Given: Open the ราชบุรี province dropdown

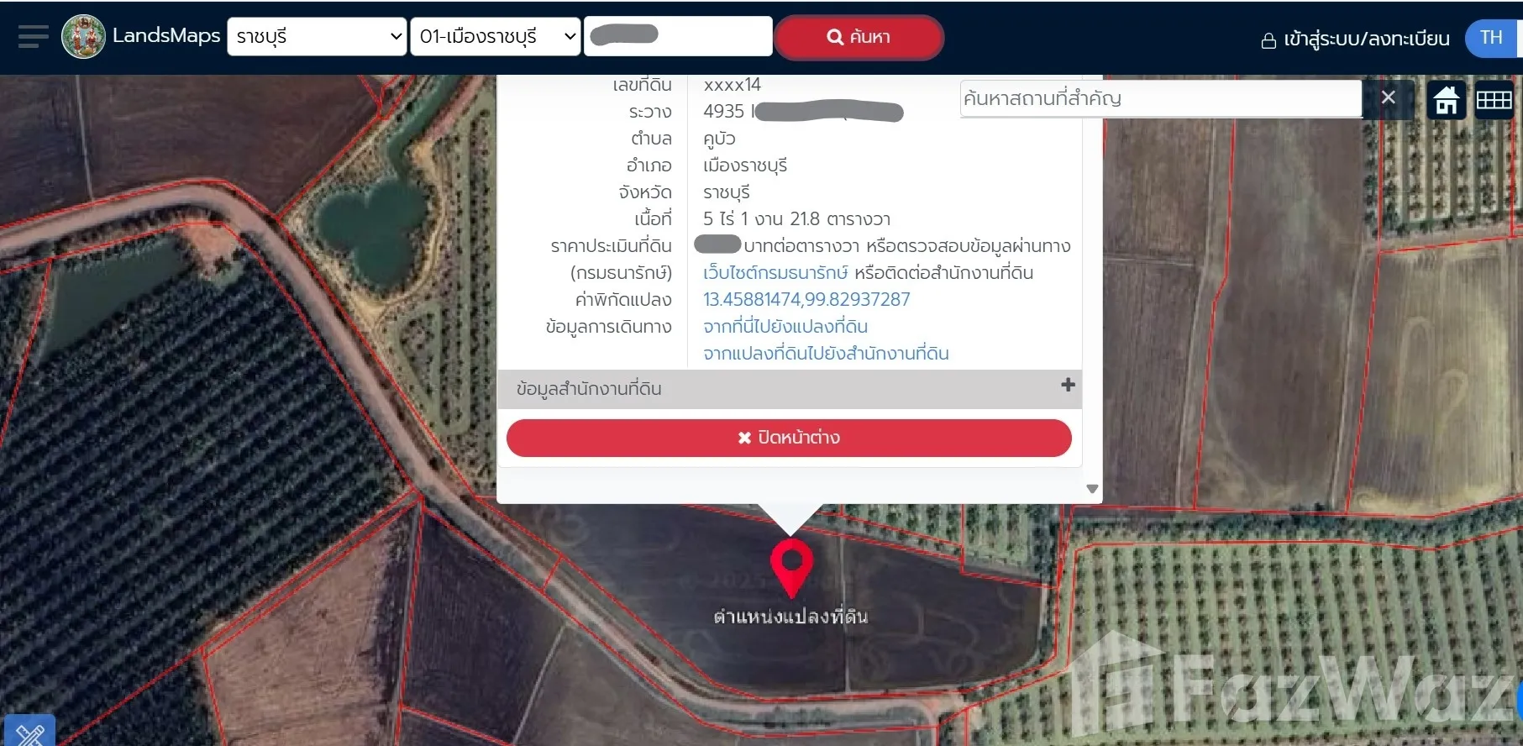Looking at the screenshot, I should [318, 37].
